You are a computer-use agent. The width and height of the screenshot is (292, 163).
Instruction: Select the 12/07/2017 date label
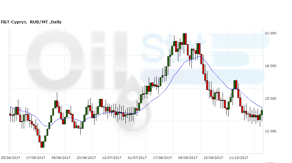click(x=112, y=158)
